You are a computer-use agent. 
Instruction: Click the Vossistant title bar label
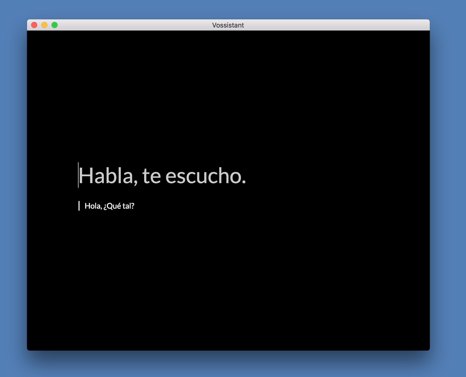click(228, 25)
